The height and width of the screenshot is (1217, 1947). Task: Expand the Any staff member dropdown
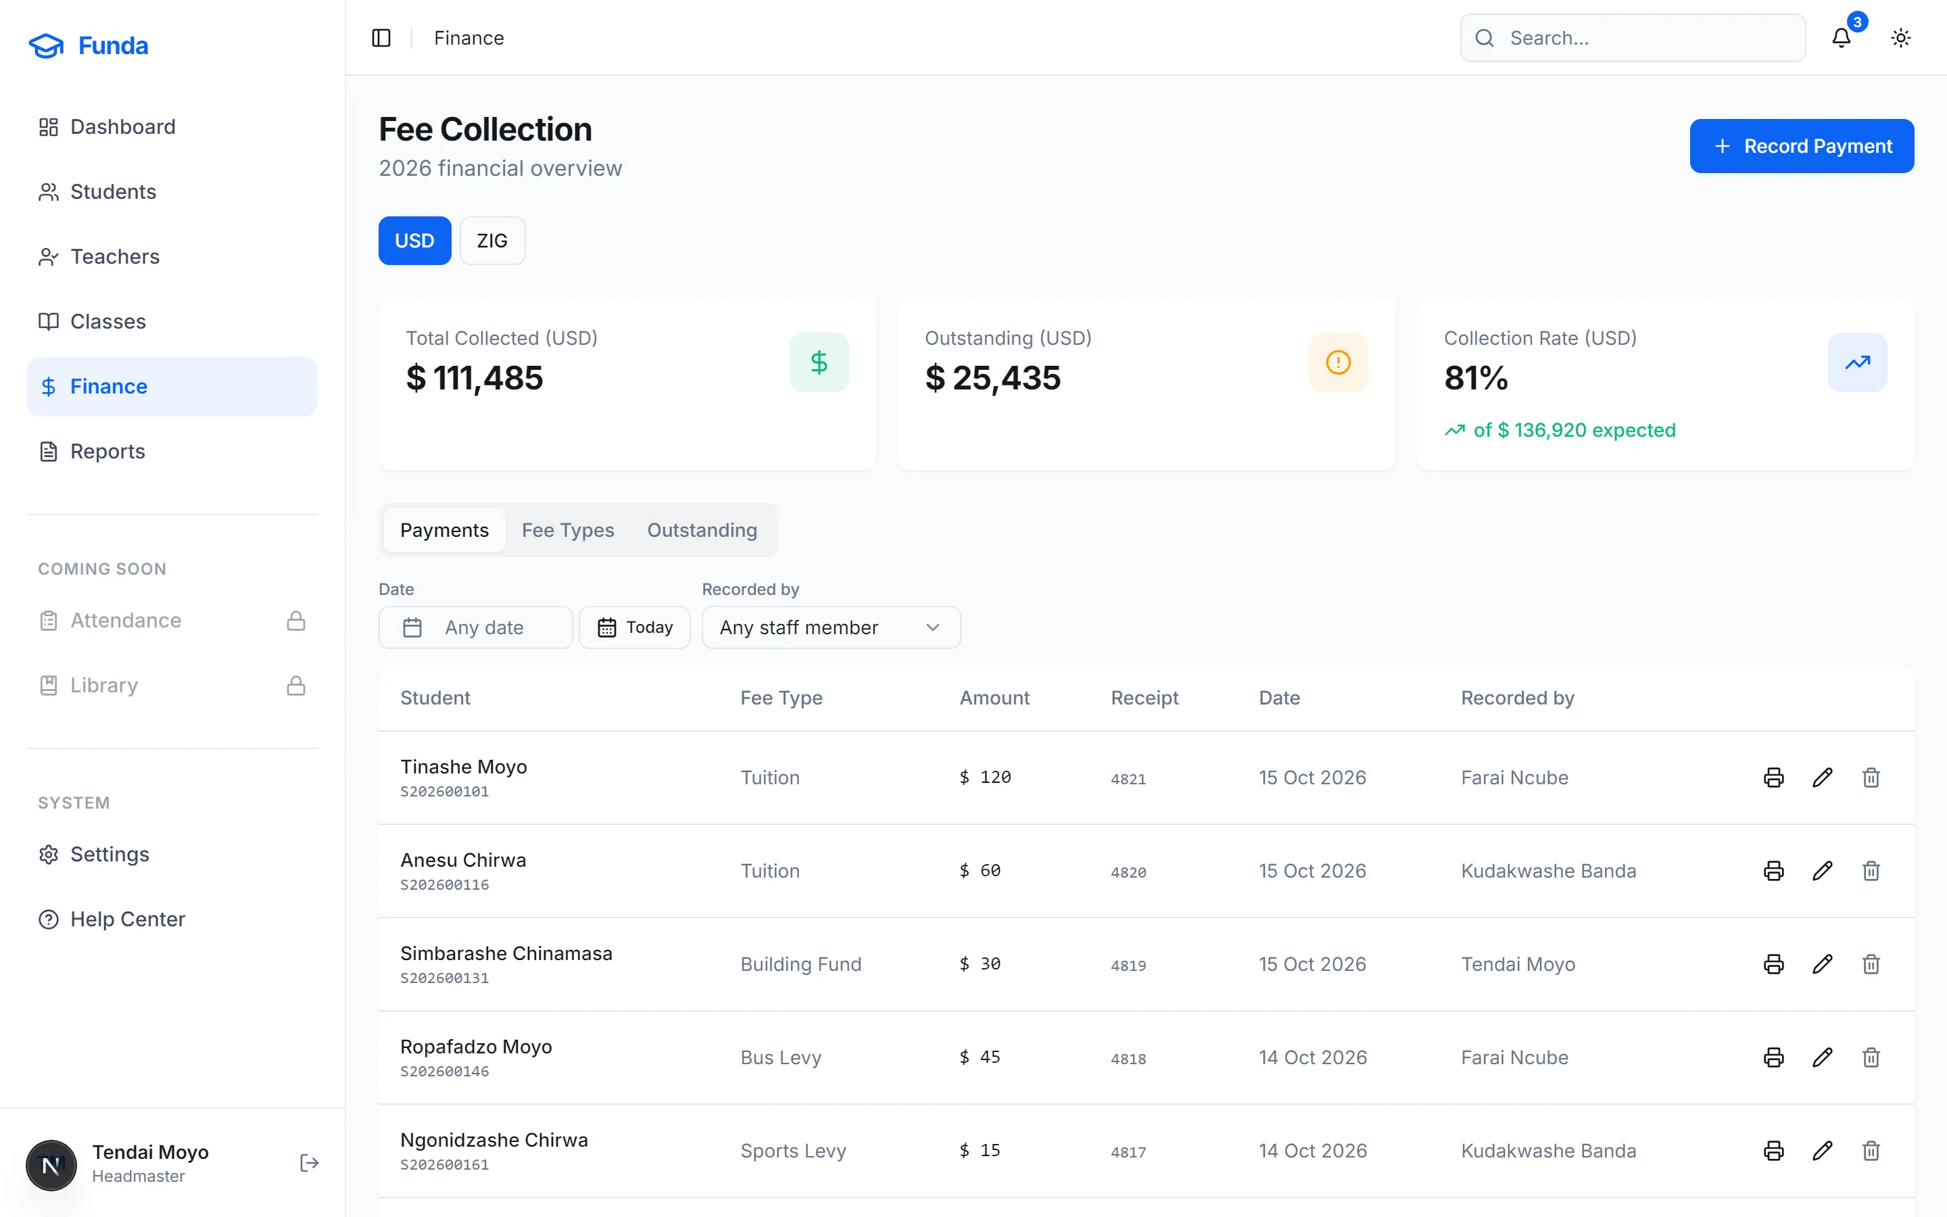831,627
